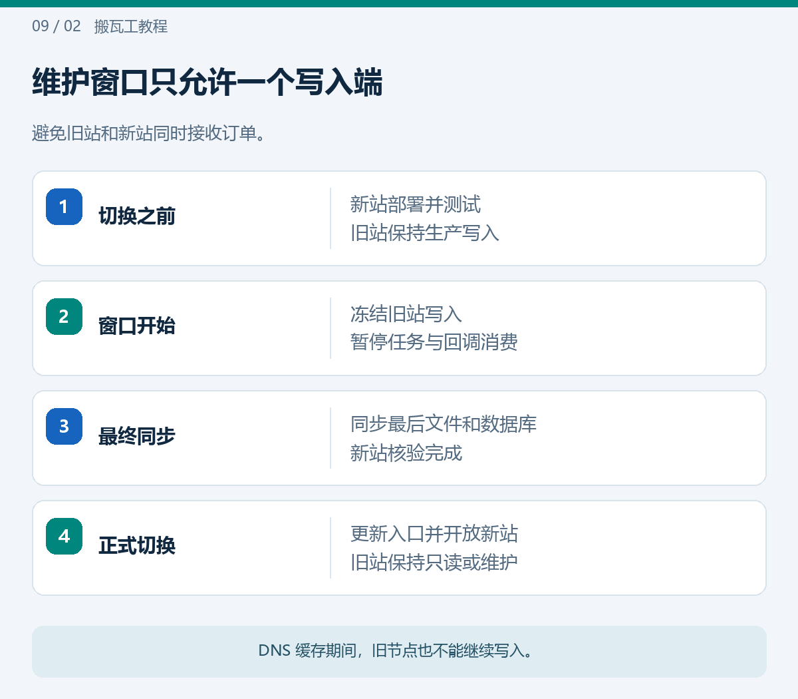Click the text 旧站保持只读或维护
This screenshot has width=798, height=699.
[434, 563]
